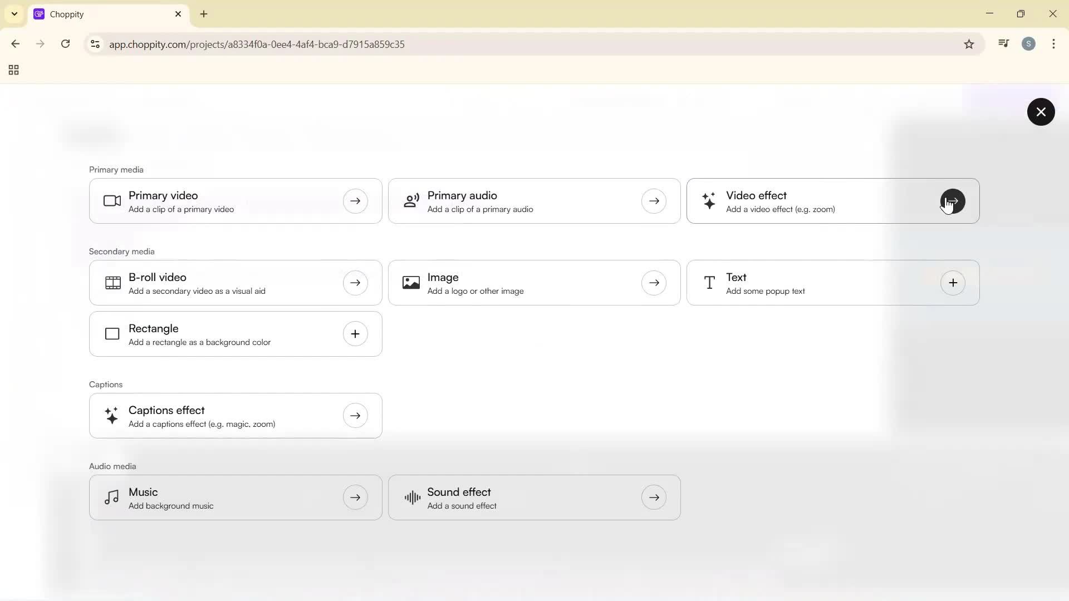Add a Rectangle with the plus button

tap(355, 333)
